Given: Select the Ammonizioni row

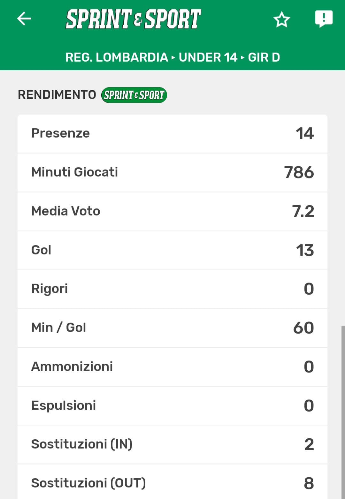Looking at the screenshot, I should [x=172, y=367].
